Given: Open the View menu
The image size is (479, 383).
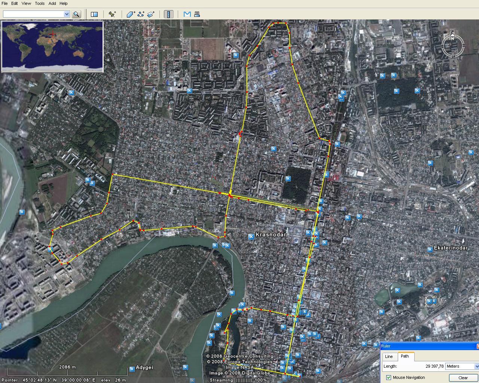Looking at the screenshot, I should click(26, 3).
